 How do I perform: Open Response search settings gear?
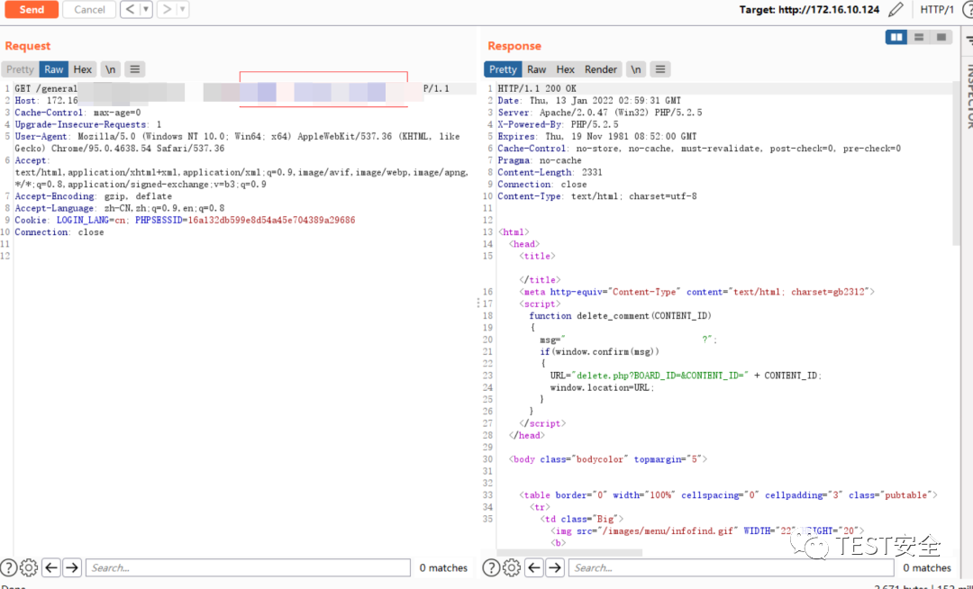click(512, 567)
